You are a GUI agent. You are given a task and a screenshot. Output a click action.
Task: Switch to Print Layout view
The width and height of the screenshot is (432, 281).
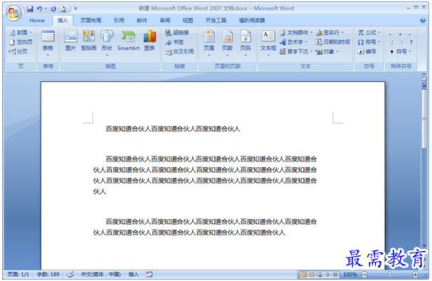304,275
